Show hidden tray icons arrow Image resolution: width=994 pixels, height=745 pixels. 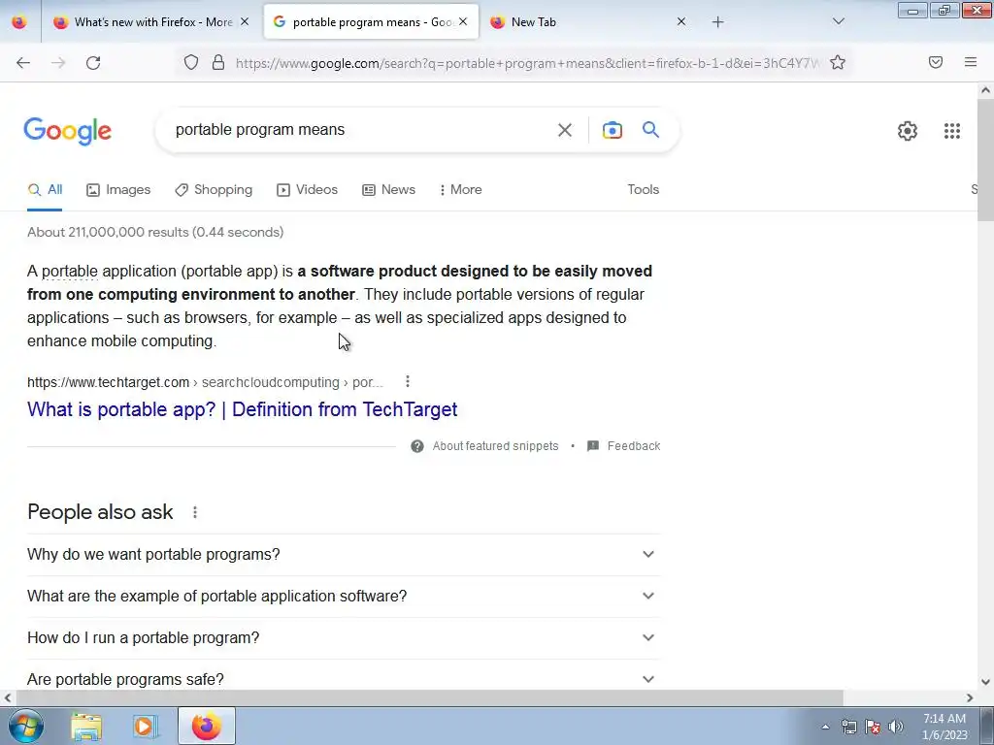[x=825, y=727]
